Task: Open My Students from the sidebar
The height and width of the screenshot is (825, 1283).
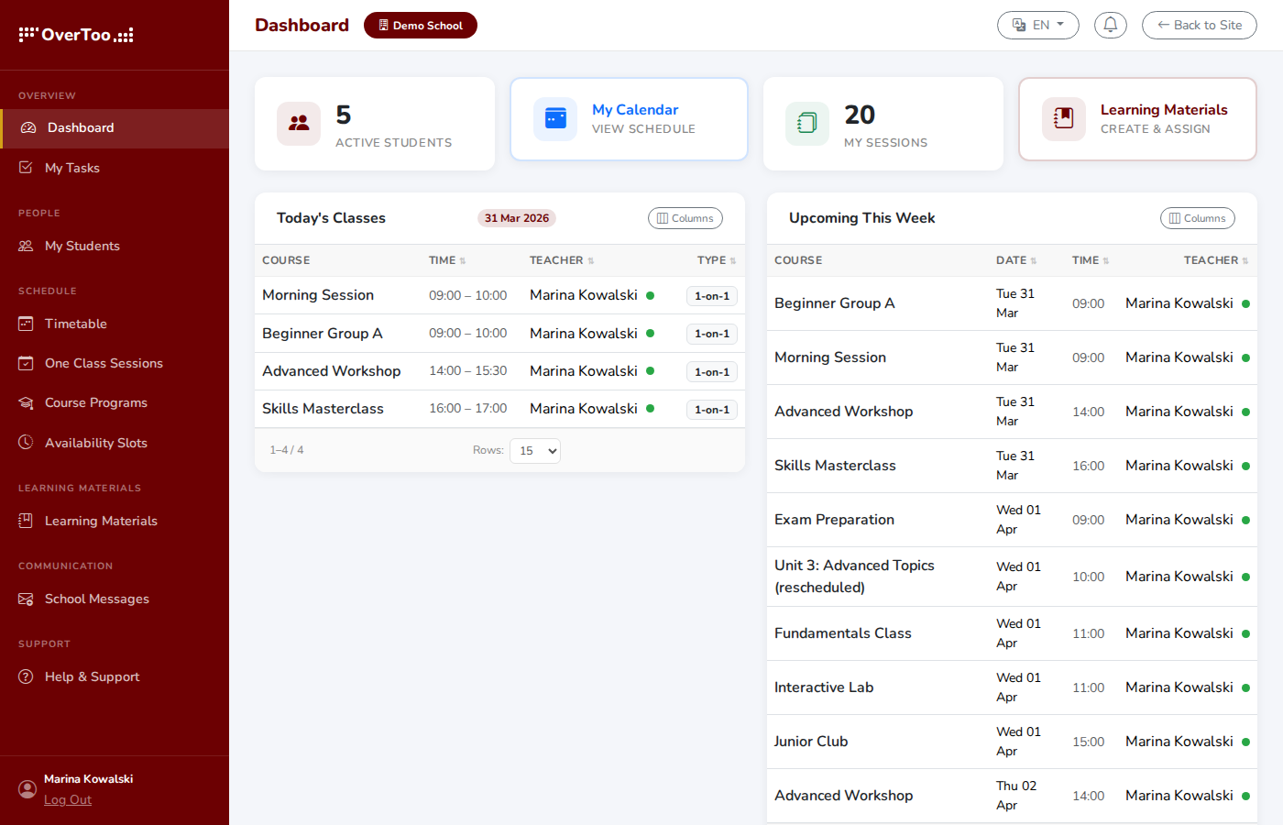Action: (x=82, y=246)
